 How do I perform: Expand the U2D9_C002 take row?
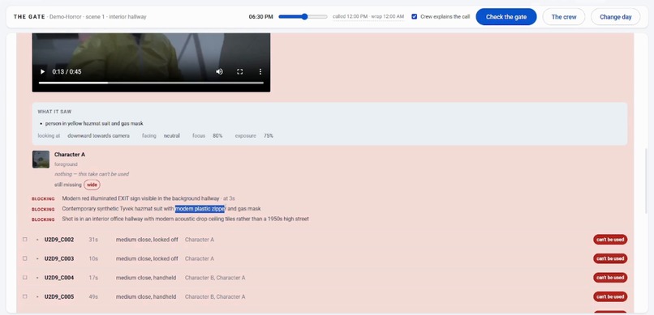(x=37, y=240)
